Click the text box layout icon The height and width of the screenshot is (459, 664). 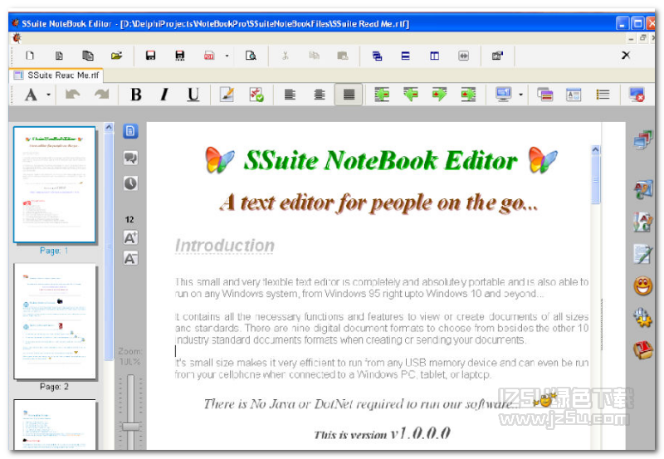(574, 95)
